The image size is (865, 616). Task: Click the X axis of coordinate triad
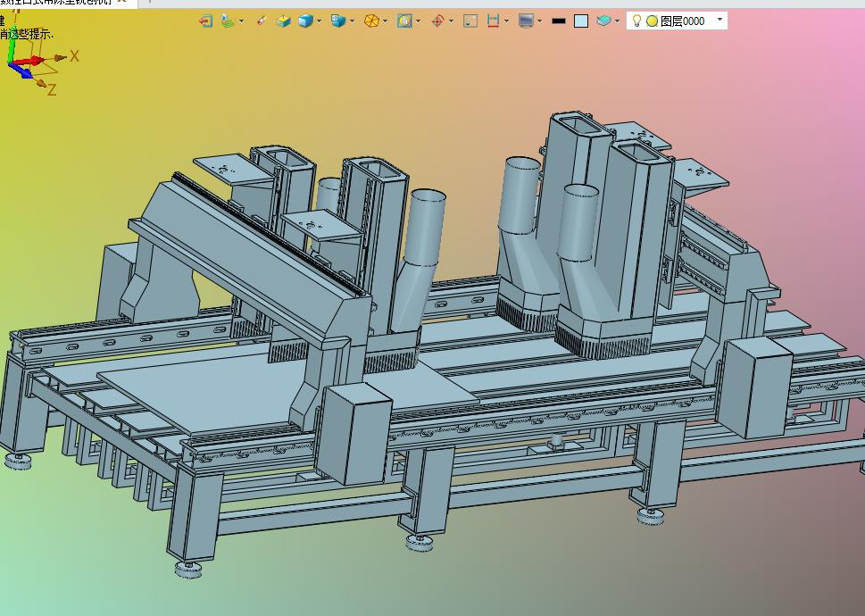point(74,55)
